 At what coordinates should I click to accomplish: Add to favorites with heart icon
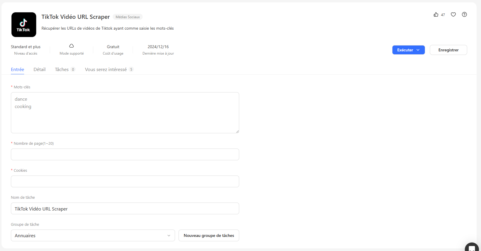[x=453, y=14]
